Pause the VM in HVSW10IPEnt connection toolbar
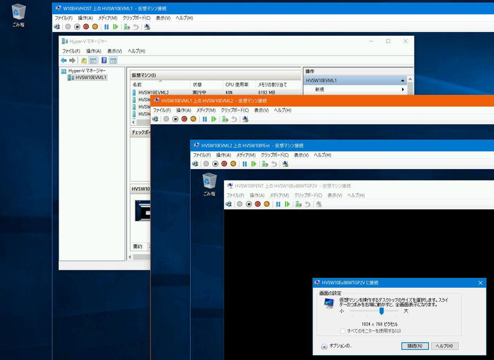The height and width of the screenshot is (360, 494). pyautogui.click(x=245, y=164)
